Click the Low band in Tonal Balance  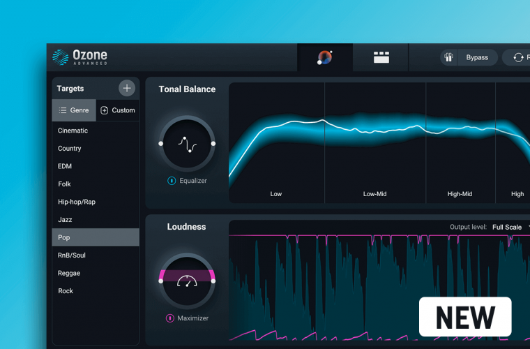(x=276, y=142)
